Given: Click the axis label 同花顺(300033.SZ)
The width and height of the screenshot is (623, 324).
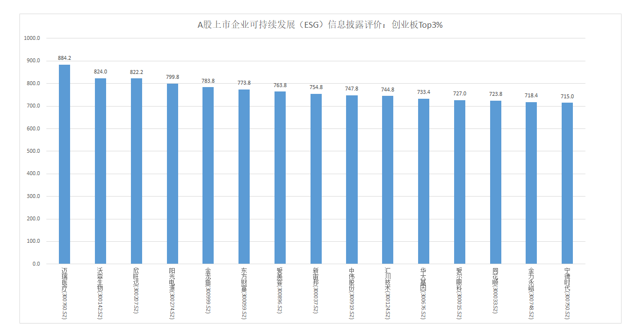Looking at the screenshot, I should 496,291.
